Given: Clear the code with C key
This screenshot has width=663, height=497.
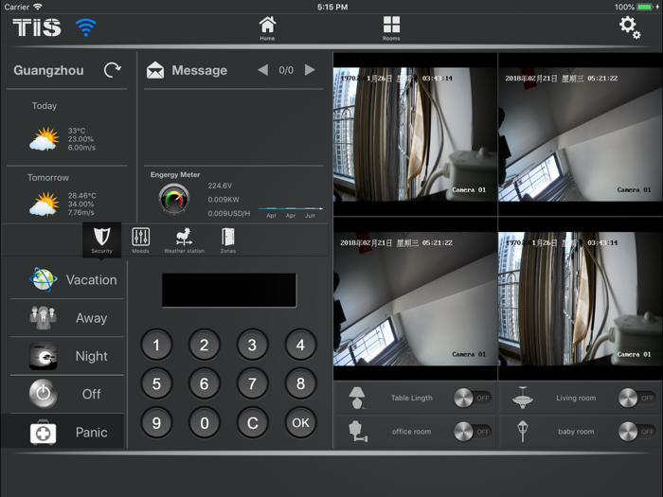Looking at the screenshot, I should point(253,422).
